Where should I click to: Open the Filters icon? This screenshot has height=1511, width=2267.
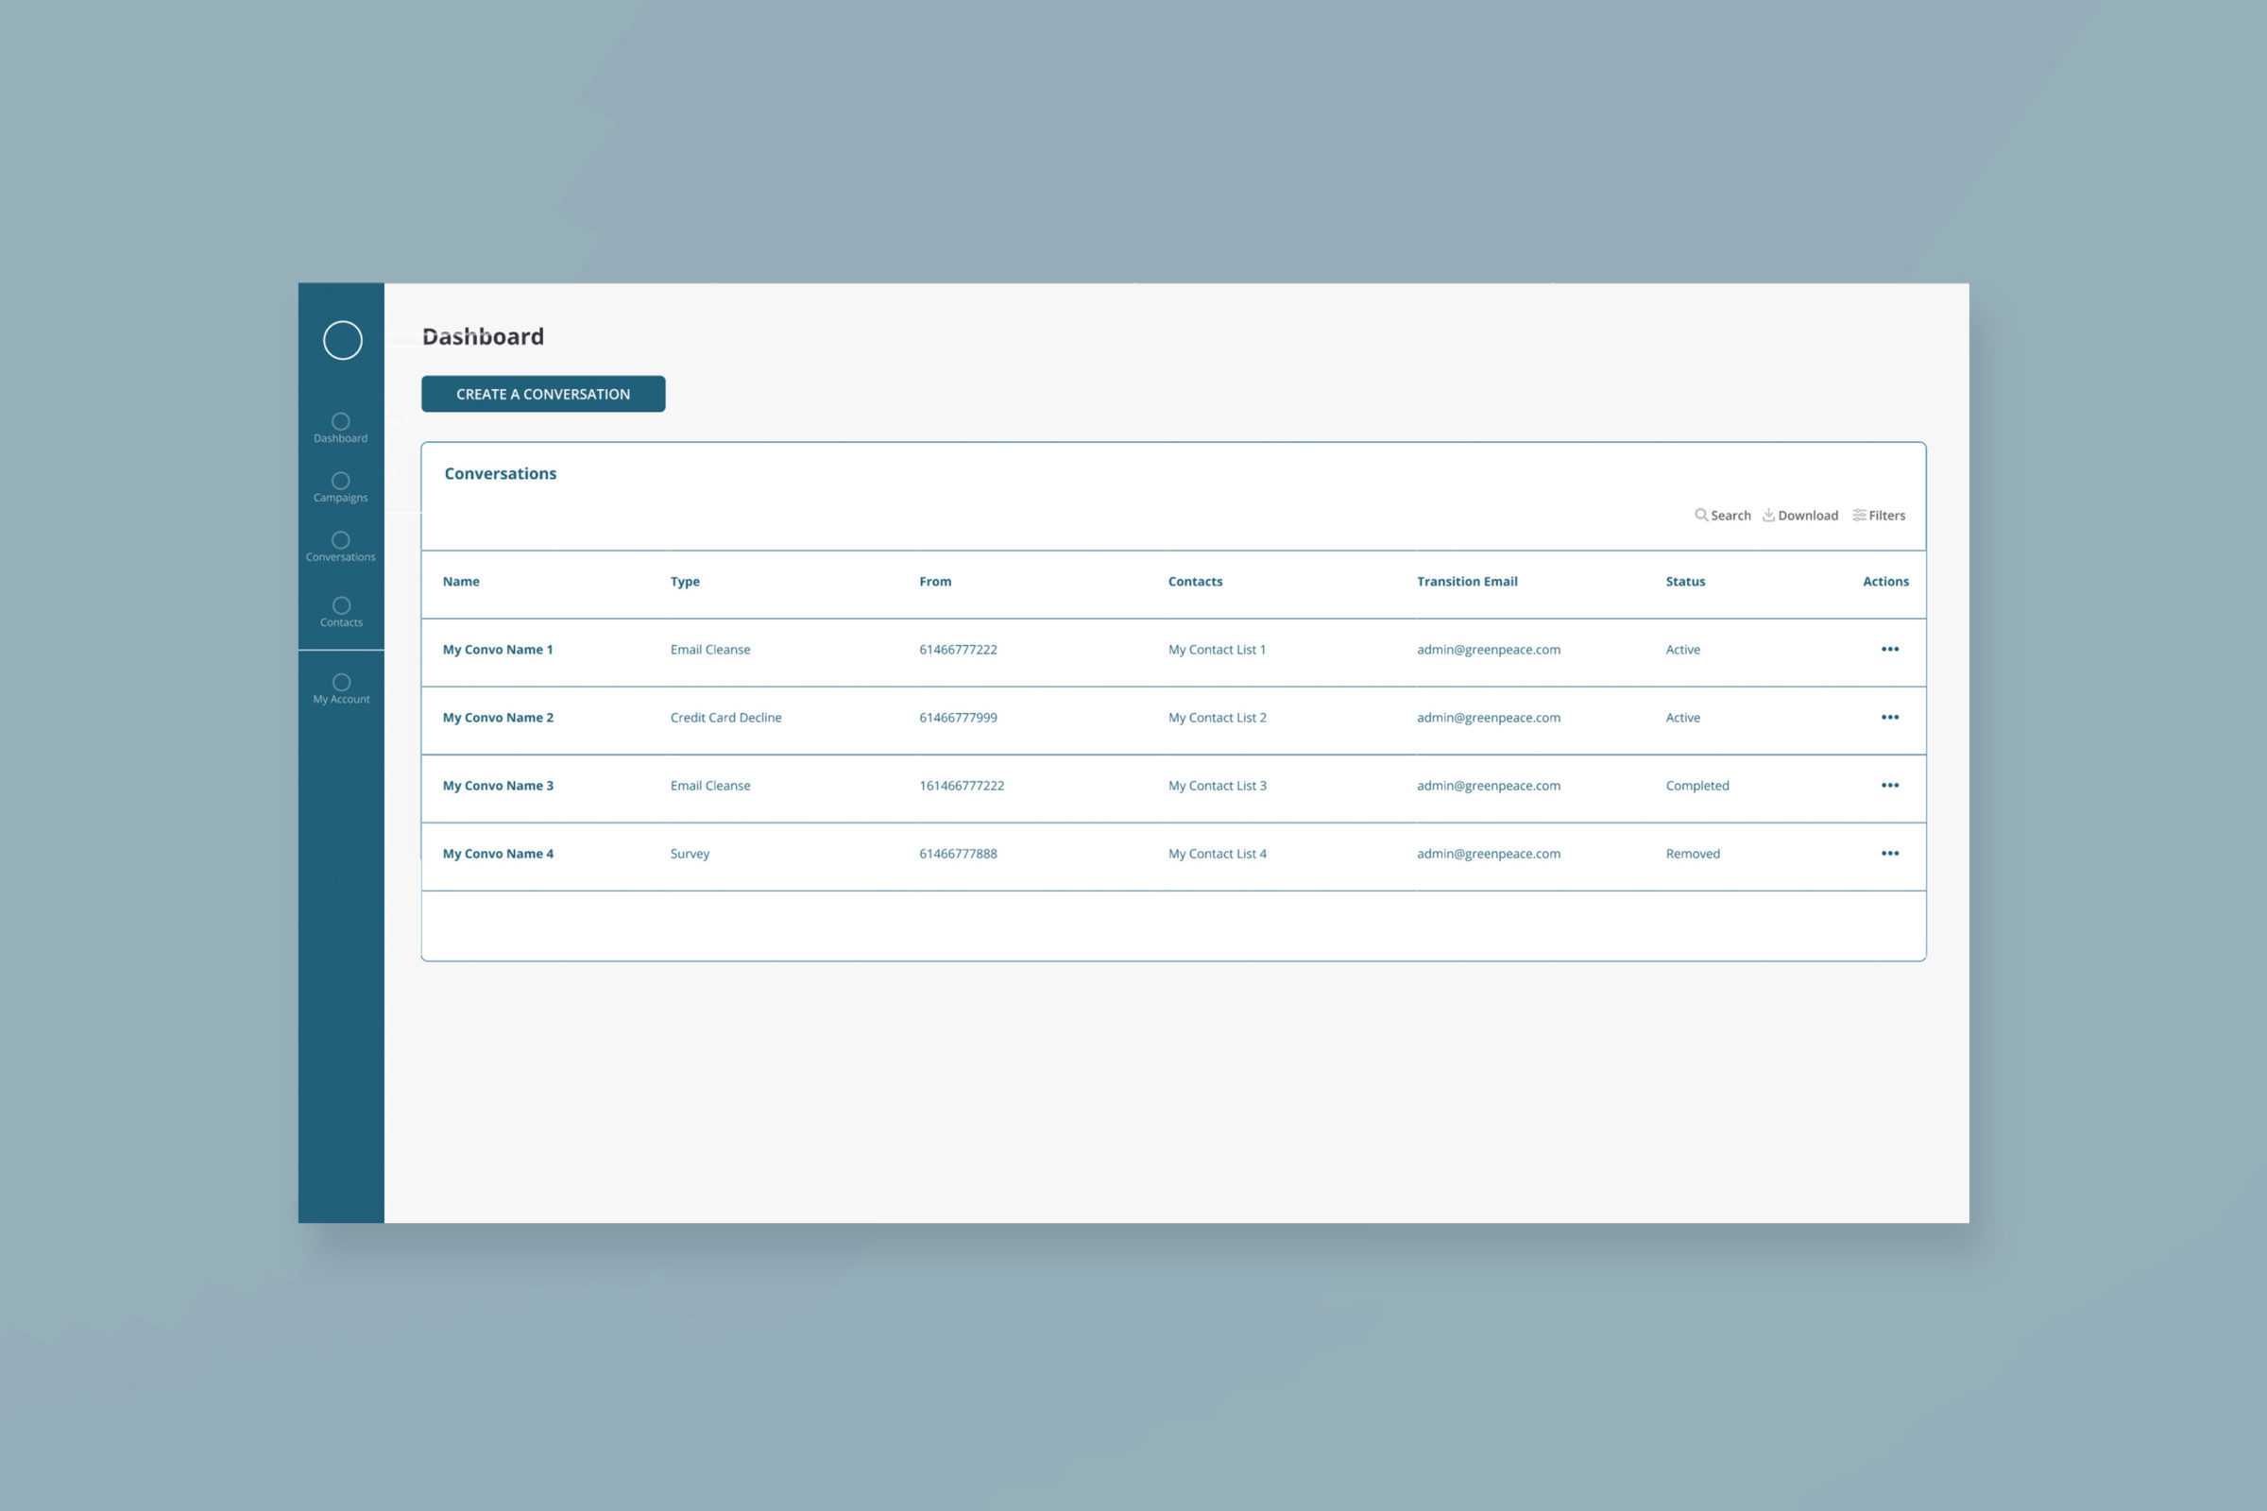1859,515
